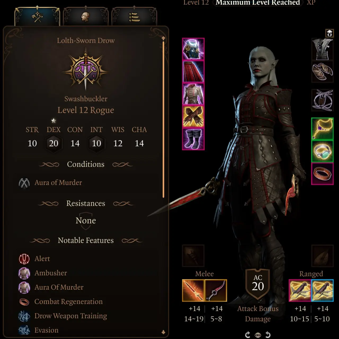Click the yellow gloves equipment slot
This screenshot has height=339, width=339.
[193, 116]
